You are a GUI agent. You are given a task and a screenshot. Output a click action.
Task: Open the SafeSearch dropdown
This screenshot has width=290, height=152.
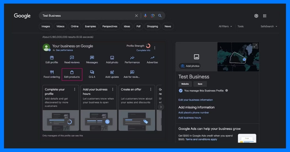tap(269, 26)
